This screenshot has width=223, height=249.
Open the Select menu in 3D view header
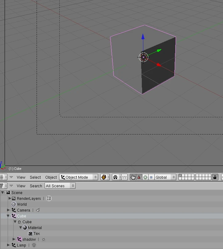(x=35, y=177)
